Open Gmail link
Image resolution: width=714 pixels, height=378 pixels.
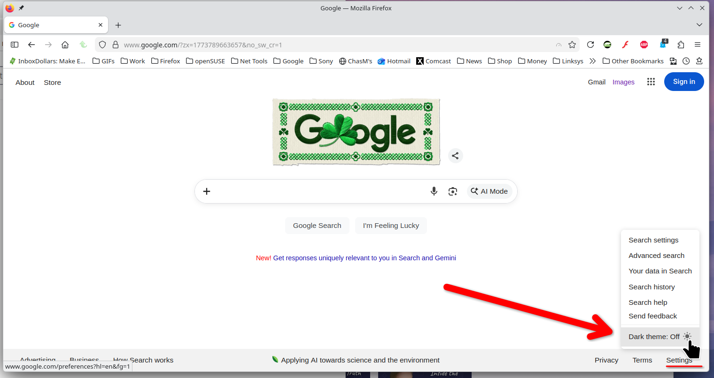click(x=597, y=82)
